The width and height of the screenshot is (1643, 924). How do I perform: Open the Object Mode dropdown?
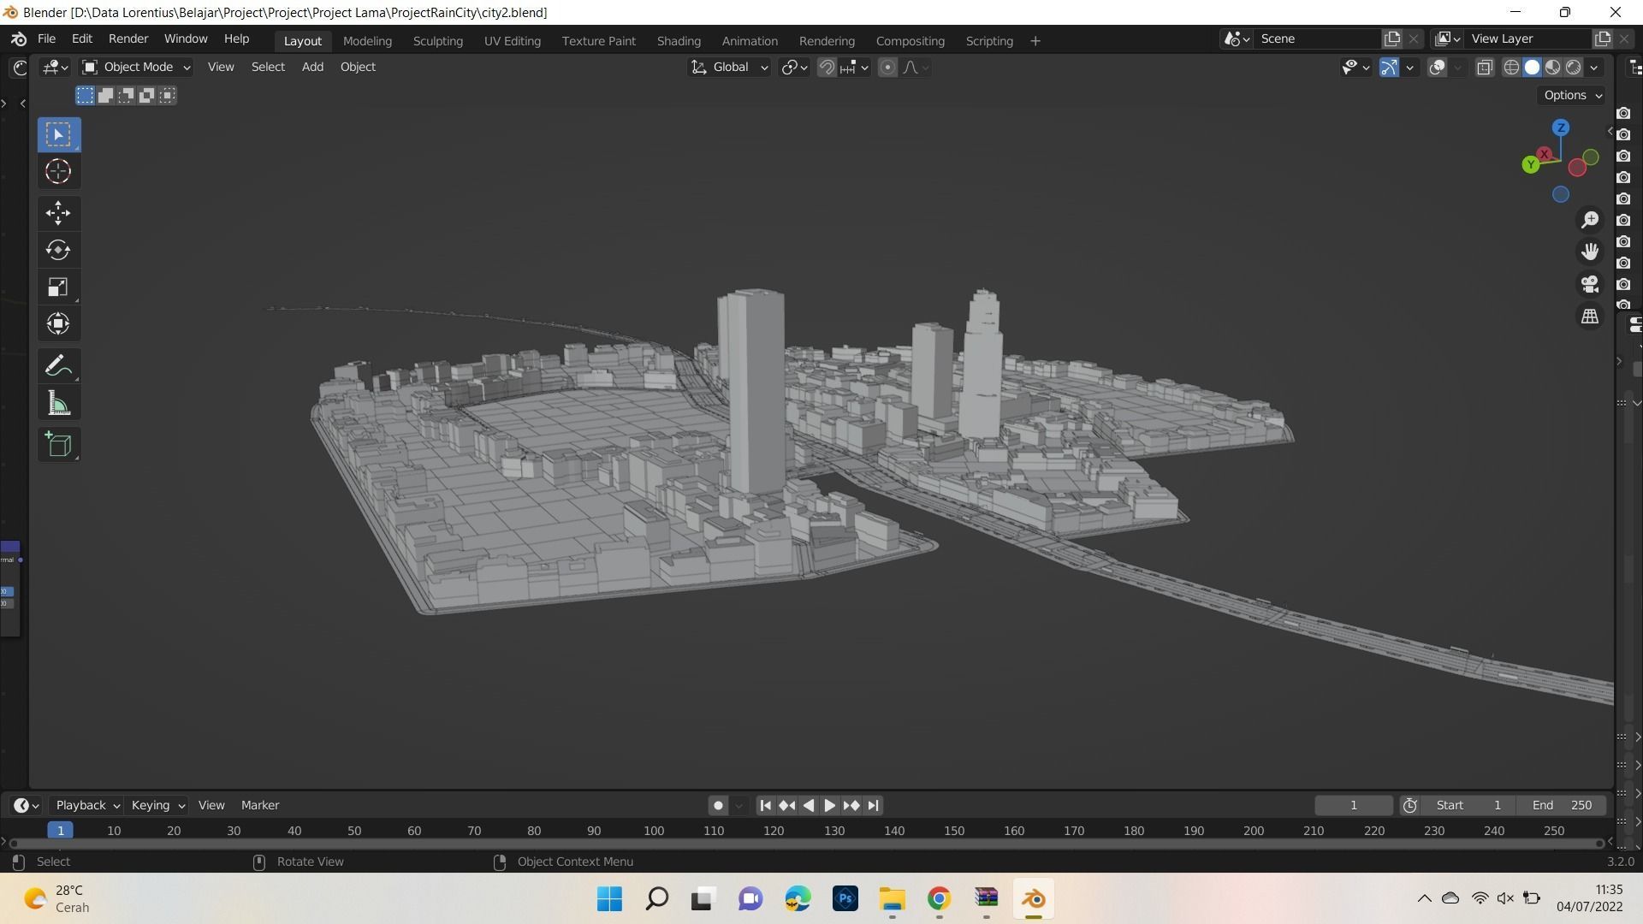click(136, 68)
